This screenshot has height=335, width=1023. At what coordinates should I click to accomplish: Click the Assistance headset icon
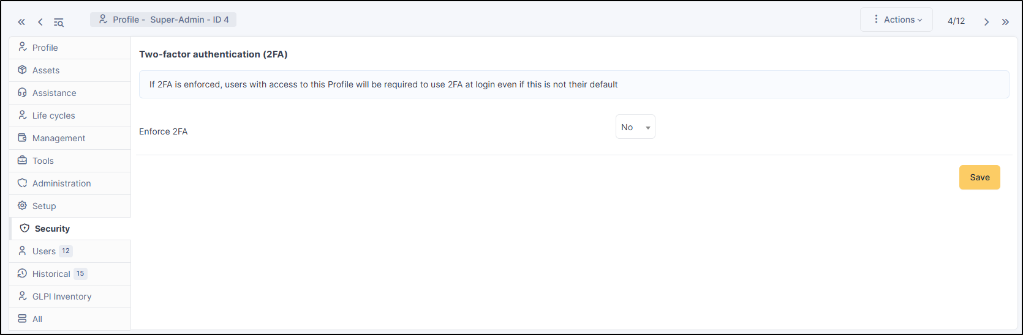tap(23, 93)
